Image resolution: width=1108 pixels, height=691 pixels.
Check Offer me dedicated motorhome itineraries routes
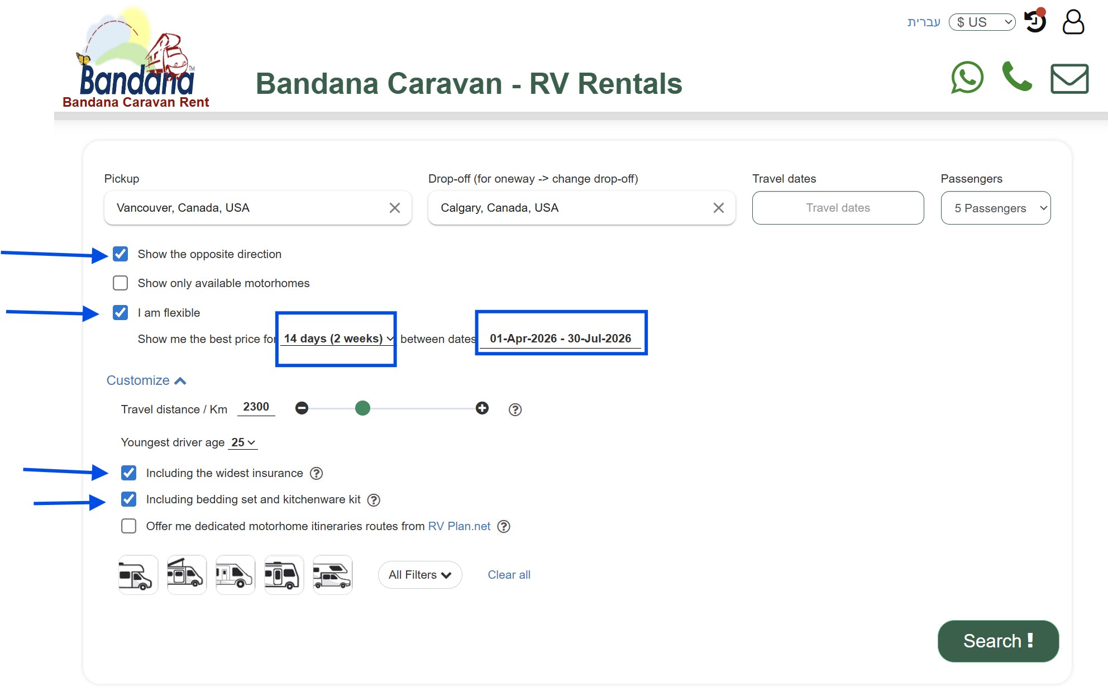point(128,526)
